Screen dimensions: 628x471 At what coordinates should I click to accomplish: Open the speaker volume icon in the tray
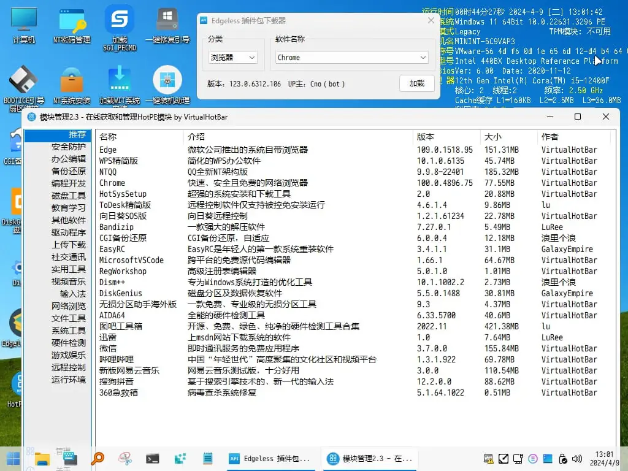[578, 458]
